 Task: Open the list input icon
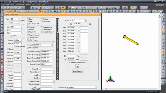pos(33,8)
